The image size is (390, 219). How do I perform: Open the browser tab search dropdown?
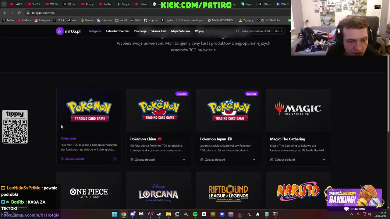(4, 4)
